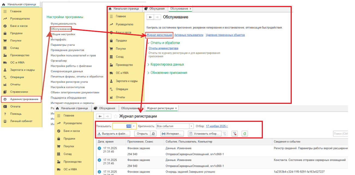Click the gear icon beside Администрирование

click(5, 99)
